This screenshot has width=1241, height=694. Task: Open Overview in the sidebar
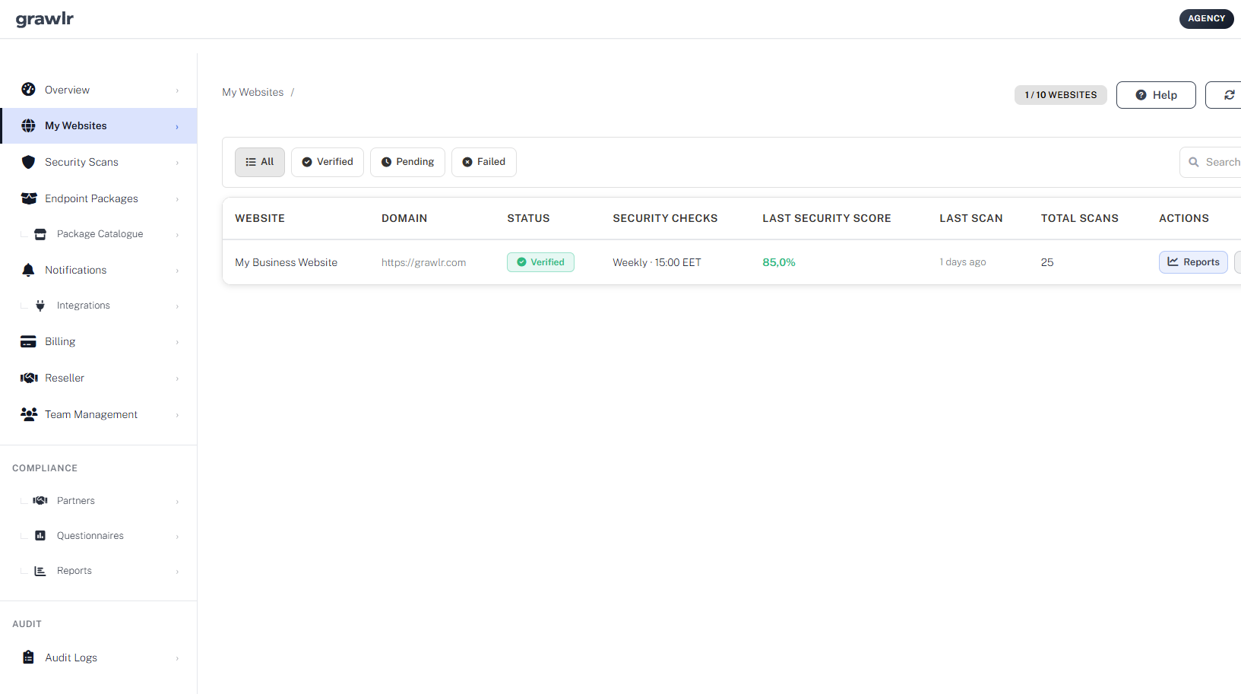[x=99, y=90]
